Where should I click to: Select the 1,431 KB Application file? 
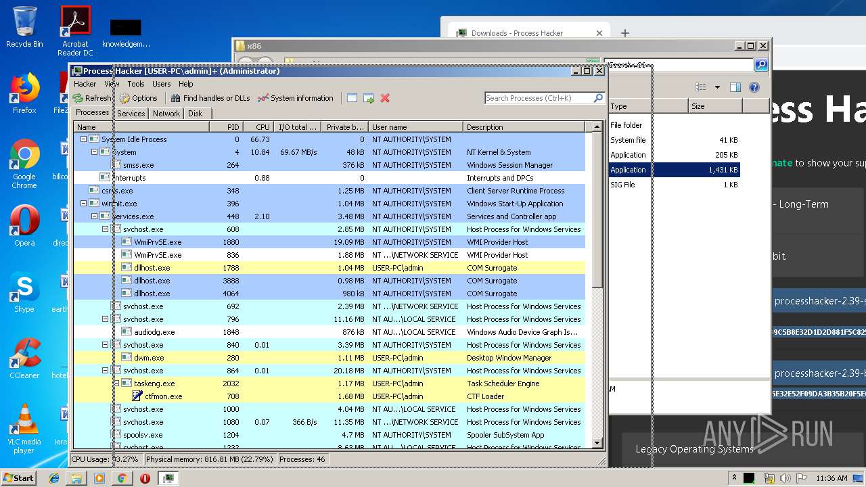point(674,170)
